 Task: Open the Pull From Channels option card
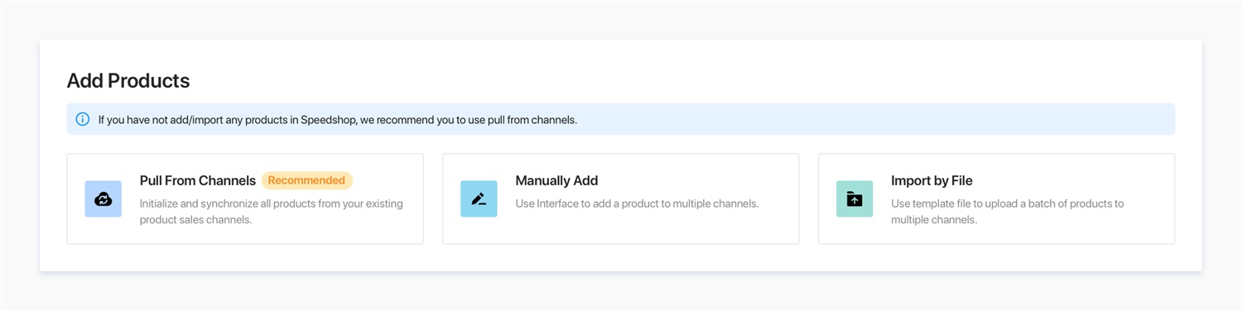point(245,199)
